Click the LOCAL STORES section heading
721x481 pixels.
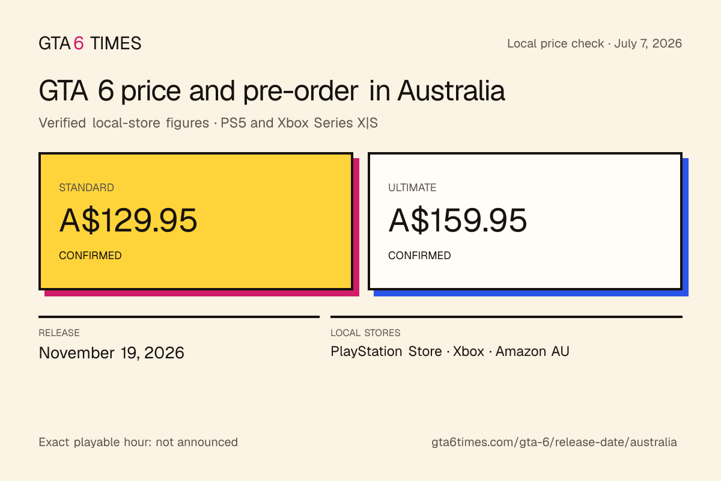[x=365, y=332]
